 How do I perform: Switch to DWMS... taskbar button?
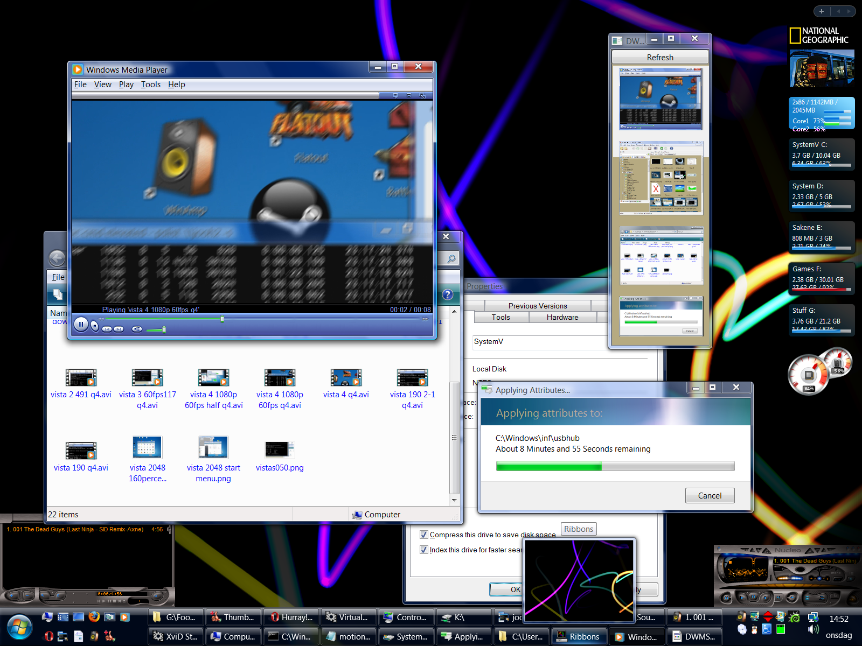click(695, 636)
